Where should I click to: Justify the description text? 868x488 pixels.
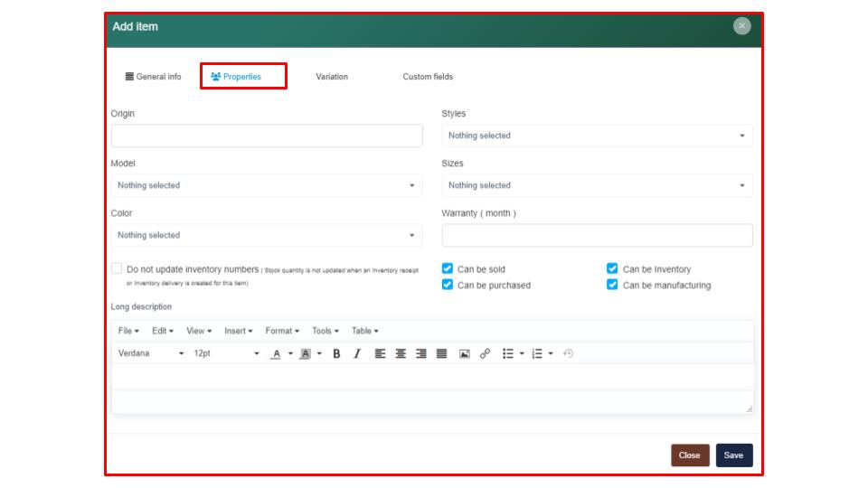point(441,354)
